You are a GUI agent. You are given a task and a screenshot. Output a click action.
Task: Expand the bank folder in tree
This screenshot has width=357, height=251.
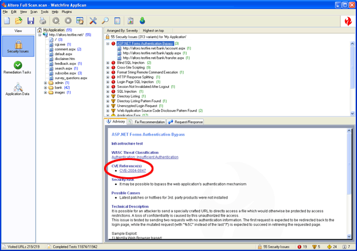(x=46, y=87)
